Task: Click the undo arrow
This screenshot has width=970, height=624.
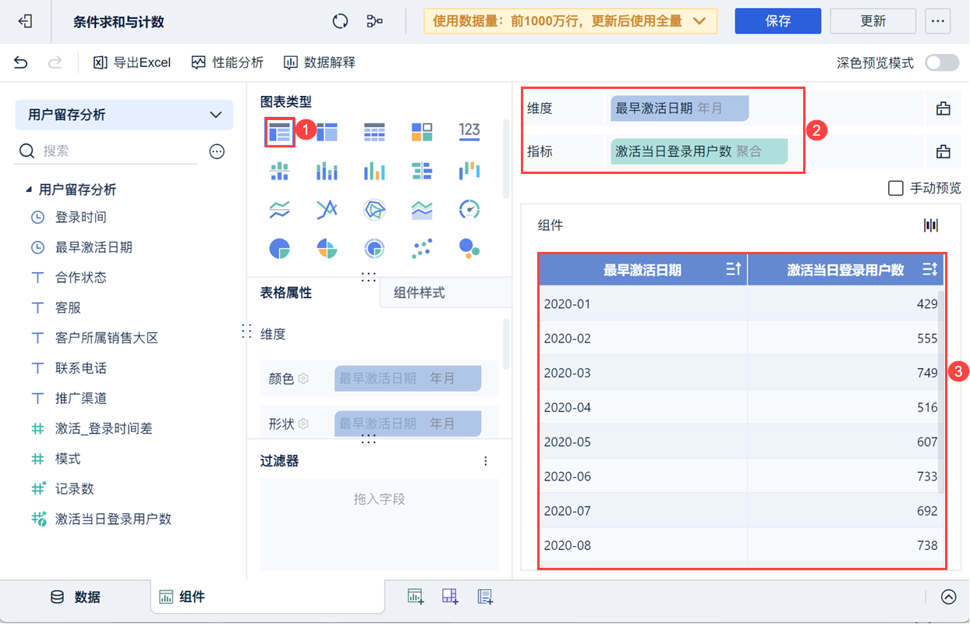Action: click(21, 62)
